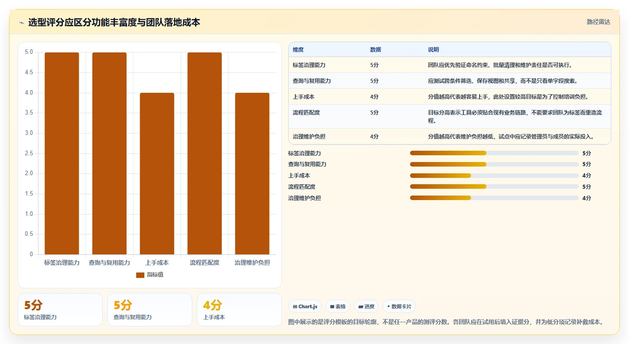Toggle the 指标值 legend color swatch
Viewport: 629px width, 344px height.
(x=140, y=275)
